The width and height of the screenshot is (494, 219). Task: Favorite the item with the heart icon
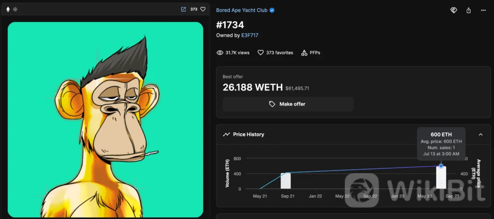(203, 10)
